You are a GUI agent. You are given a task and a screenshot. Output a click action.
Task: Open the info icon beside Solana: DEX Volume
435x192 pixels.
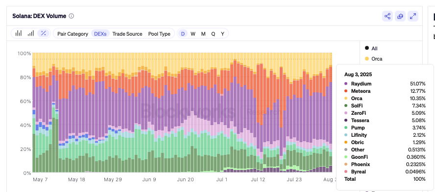(x=72, y=16)
